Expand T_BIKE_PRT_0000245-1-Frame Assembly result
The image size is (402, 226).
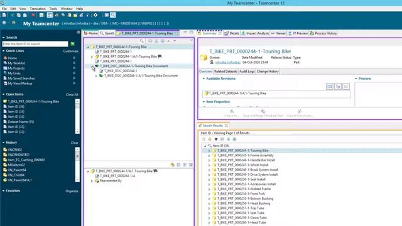pyautogui.click(x=209, y=156)
